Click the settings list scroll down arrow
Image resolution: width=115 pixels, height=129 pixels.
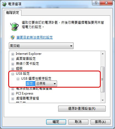pyautogui.click(x=103, y=100)
